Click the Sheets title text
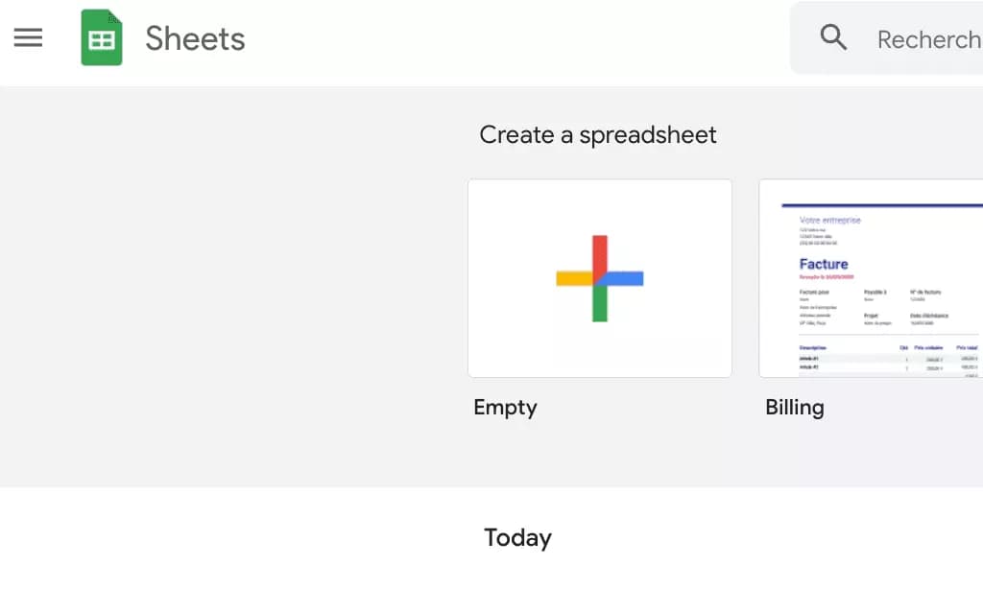This screenshot has width=983, height=589. pyautogui.click(x=195, y=38)
